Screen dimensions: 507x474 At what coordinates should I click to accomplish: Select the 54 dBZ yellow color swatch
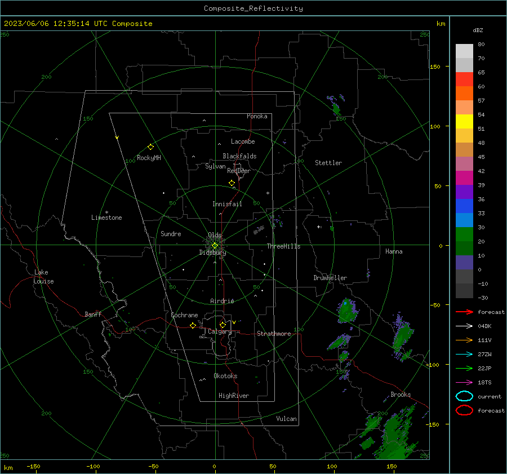[464, 121]
